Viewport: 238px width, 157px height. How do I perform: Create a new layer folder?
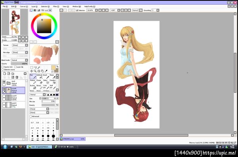tap(13, 74)
